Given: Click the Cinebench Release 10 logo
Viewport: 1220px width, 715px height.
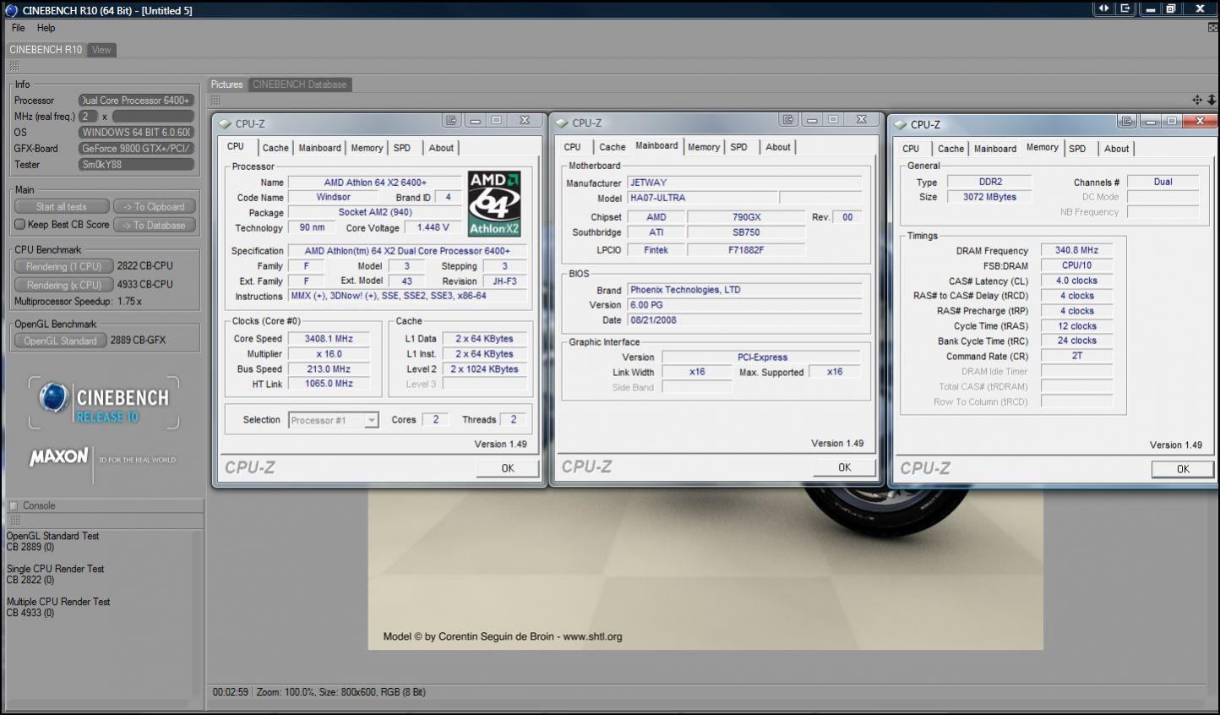Looking at the screenshot, I should (x=104, y=403).
